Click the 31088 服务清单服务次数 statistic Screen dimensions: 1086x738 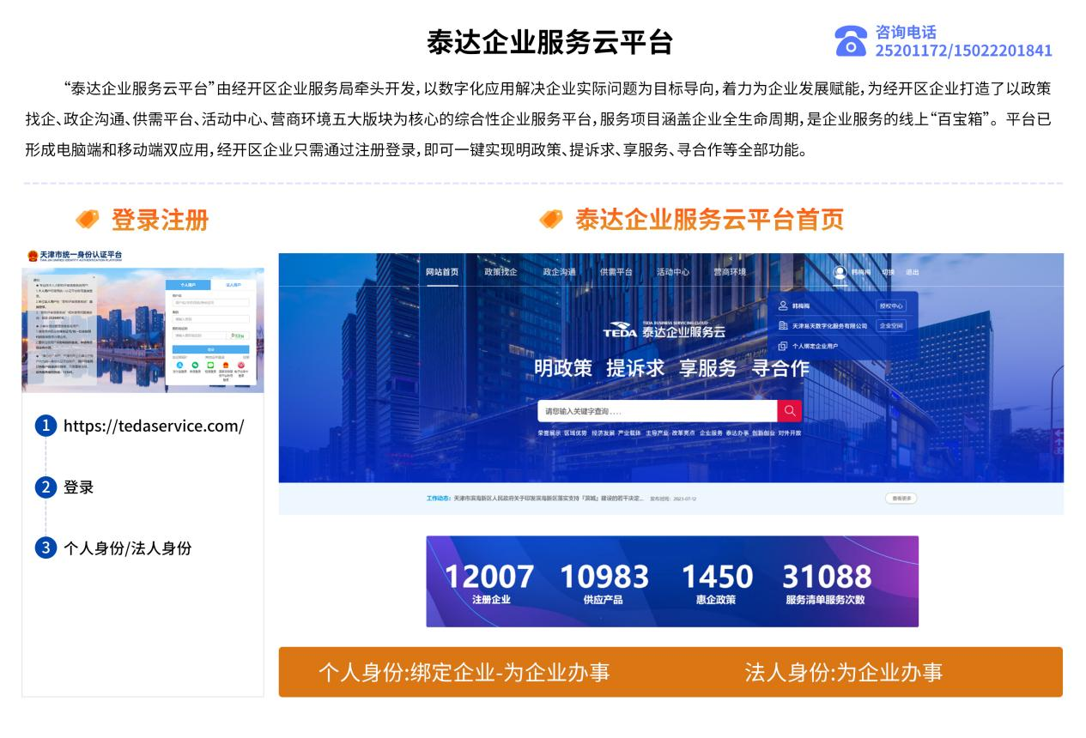(826, 583)
